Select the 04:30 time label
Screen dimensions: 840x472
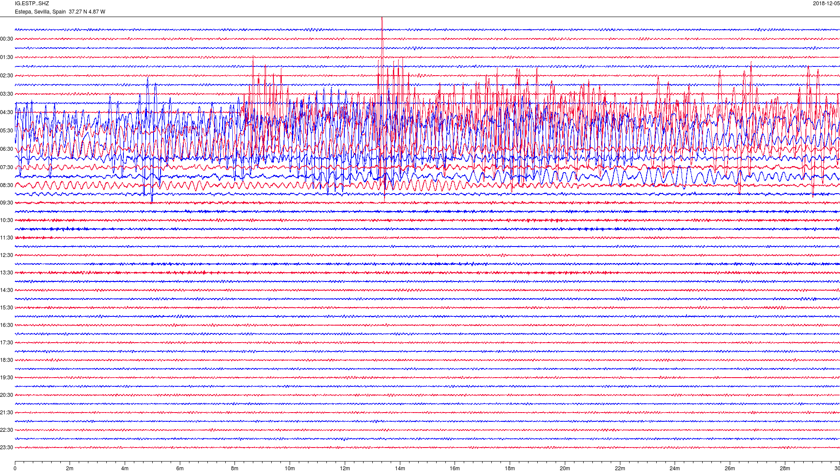click(7, 112)
